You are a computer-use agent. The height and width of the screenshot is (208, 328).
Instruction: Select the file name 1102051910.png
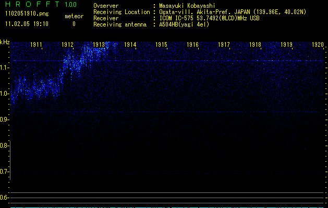(x=27, y=14)
